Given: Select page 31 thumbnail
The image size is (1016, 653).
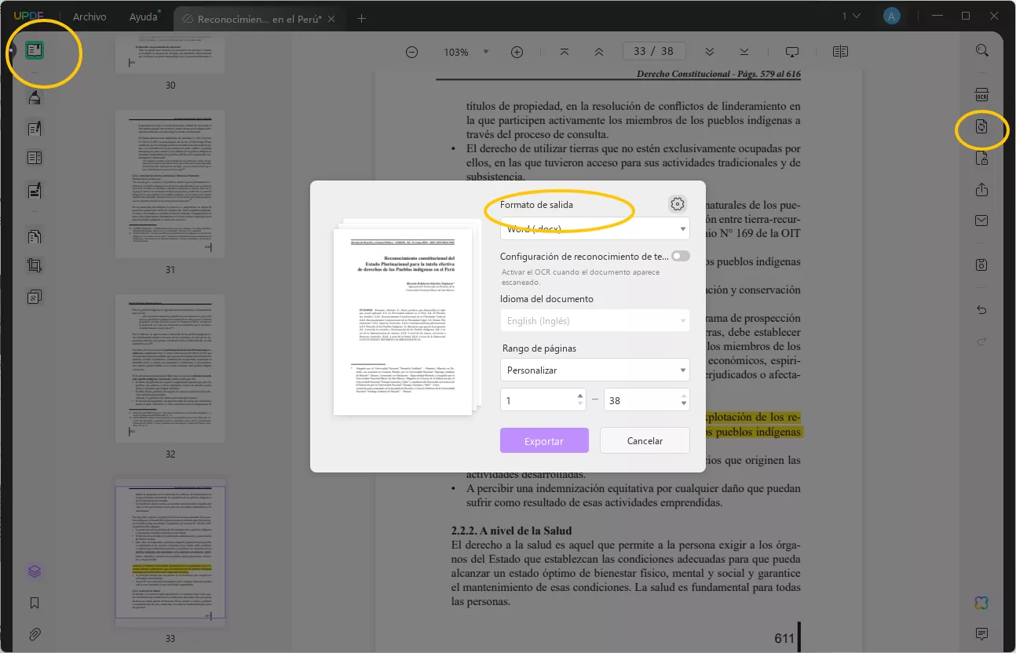Looking at the screenshot, I should click(x=170, y=184).
